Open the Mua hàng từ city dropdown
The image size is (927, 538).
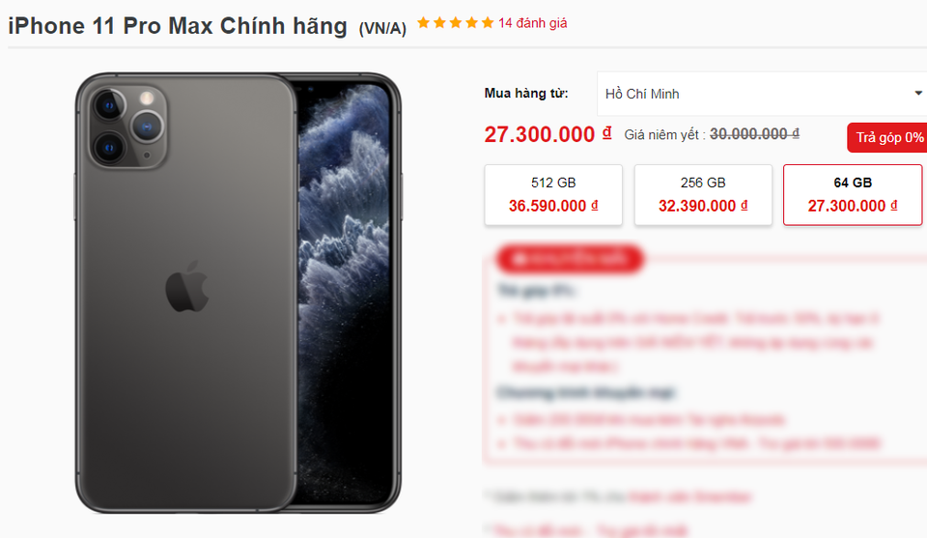(x=762, y=94)
